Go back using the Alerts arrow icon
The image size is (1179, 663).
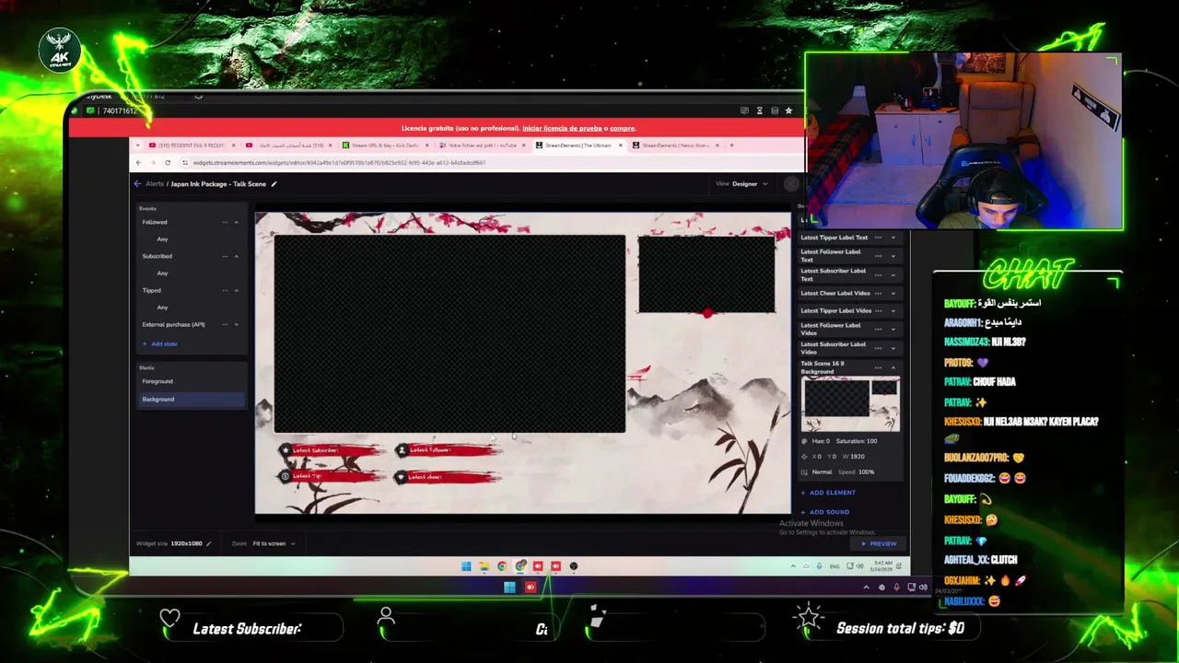137,184
